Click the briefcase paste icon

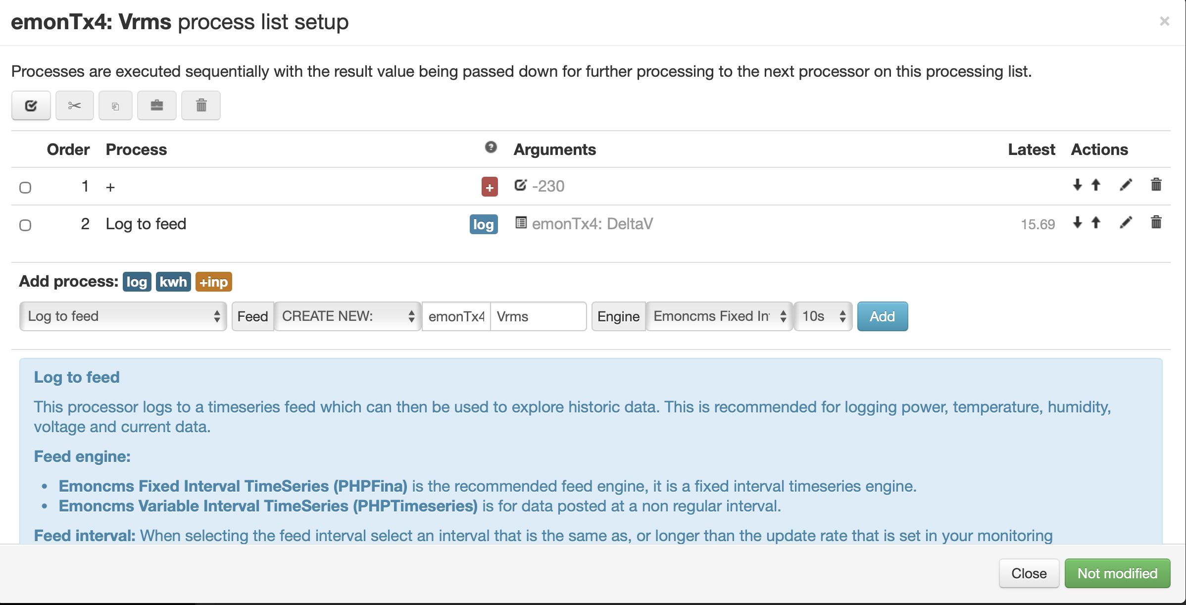click(156, 105)
